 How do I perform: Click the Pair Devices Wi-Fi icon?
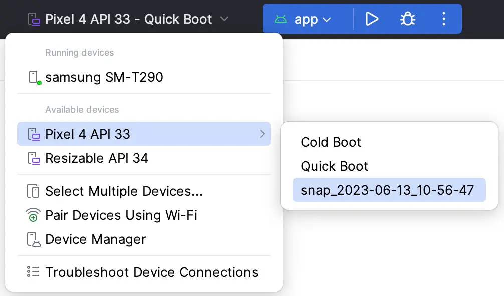pos(33,215)
